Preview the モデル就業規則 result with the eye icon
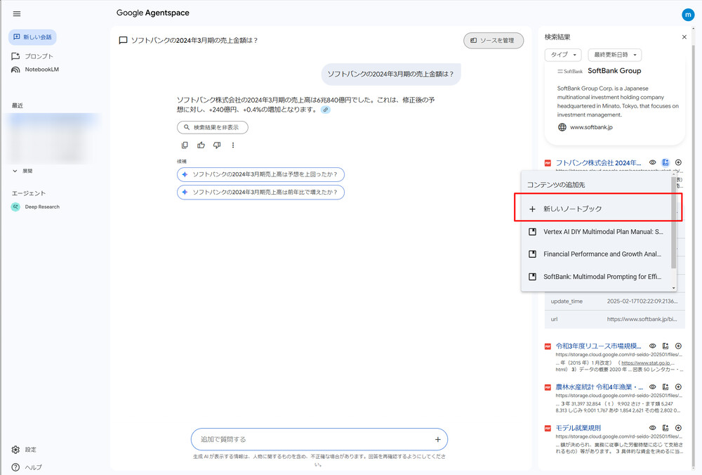Viewport: 702px width, 475px height. [652, 428]
